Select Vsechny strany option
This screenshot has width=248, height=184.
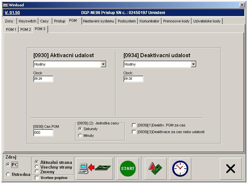pos(37,167)
